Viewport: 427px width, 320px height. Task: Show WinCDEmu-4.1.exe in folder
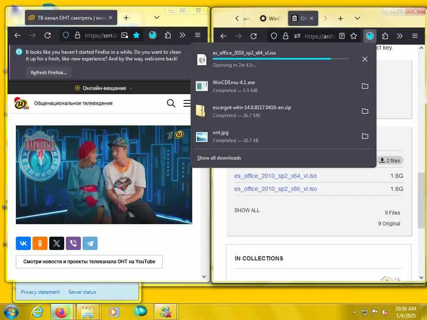point(365,86)
